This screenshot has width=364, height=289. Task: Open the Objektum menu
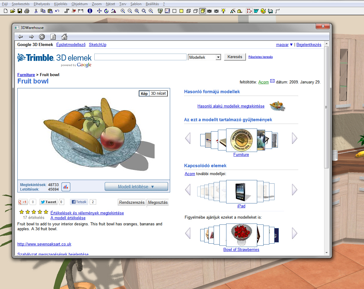[79, 4]
